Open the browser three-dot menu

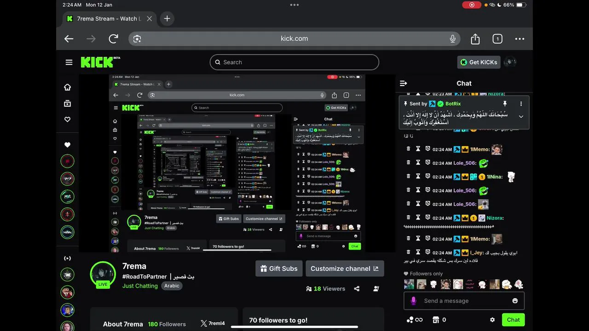click(x=520, y=39)
